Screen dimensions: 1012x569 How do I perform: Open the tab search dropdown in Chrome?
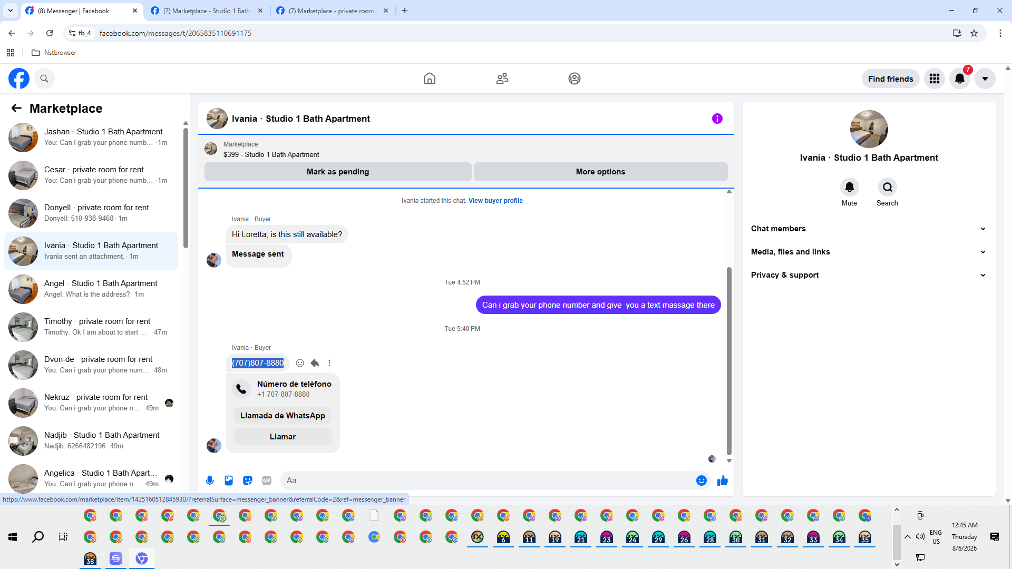(x=11, y=11)
